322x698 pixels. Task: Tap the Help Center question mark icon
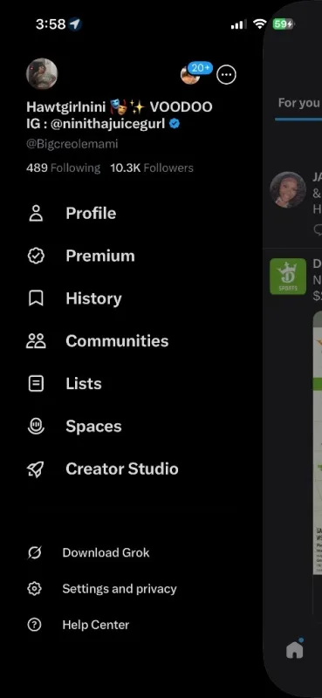pyautogui.click(x=34, y=625)
